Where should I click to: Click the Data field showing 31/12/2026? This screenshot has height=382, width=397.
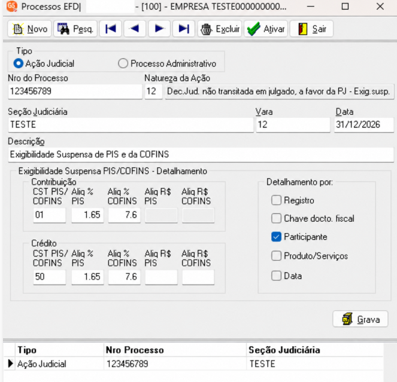(x=364, y=124)
